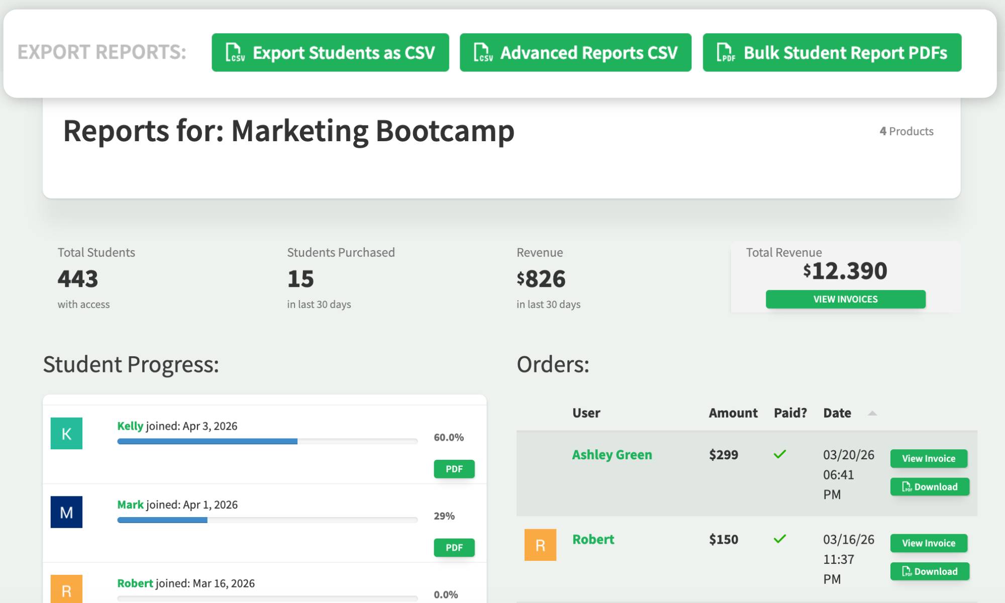Open Robert's link in Student Progress

[135, 583]
